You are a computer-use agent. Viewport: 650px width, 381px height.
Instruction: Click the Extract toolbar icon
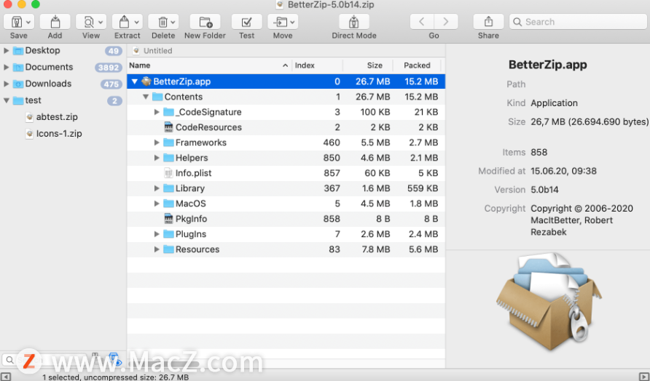tap(124, 22)
